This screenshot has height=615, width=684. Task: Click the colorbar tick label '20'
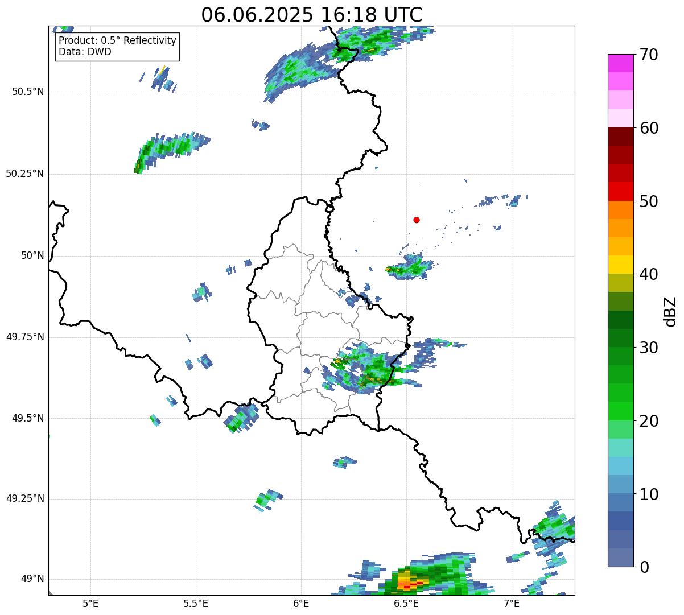648,420
